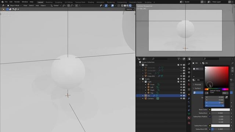Open the Object Data properties tab
The height and width of the screenshot is (132, 235).
coord(189,114)
